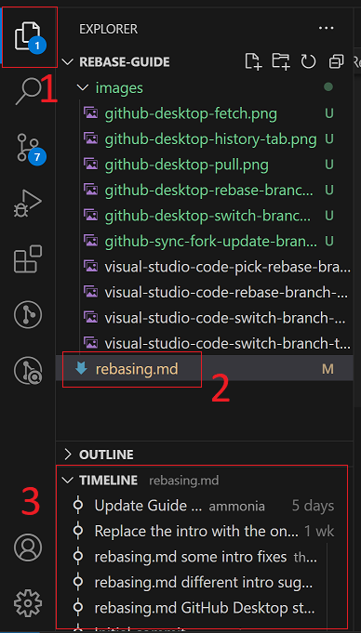
Task: Click the EXPLORER panel title
Action: coord(108,29)
